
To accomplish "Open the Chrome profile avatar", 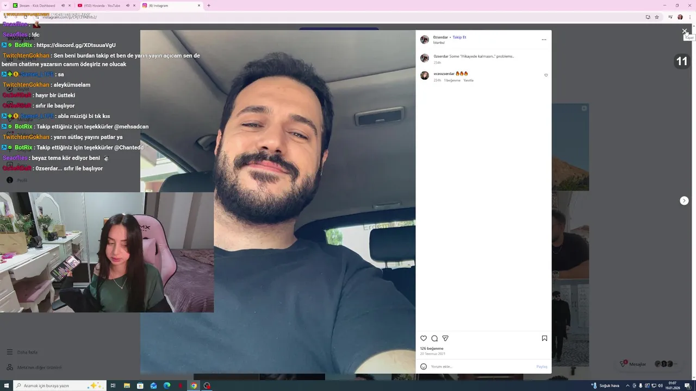I will (680, 17).
